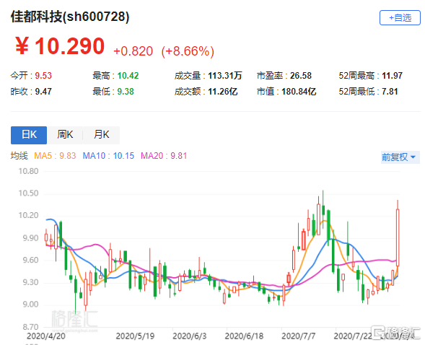Click the 2020/6/3 date axis label
Screen dimensions: 425x345
click(190, 336)
